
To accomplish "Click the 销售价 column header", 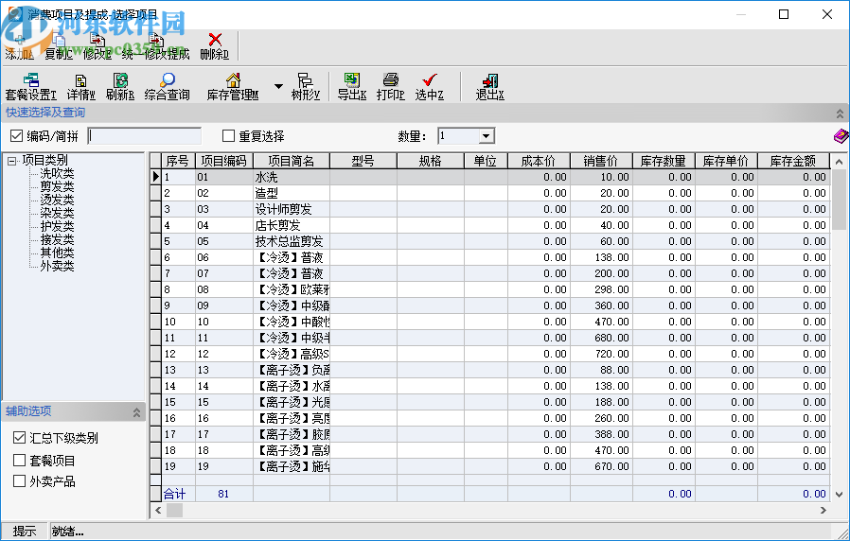I will [600, 161].
